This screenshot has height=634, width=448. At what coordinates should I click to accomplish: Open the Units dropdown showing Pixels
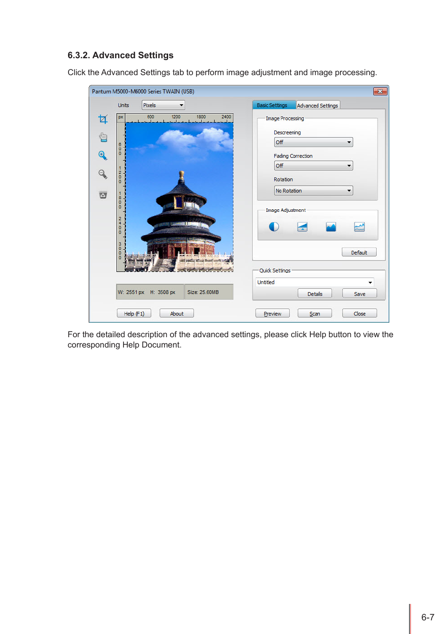click(163, 105)
